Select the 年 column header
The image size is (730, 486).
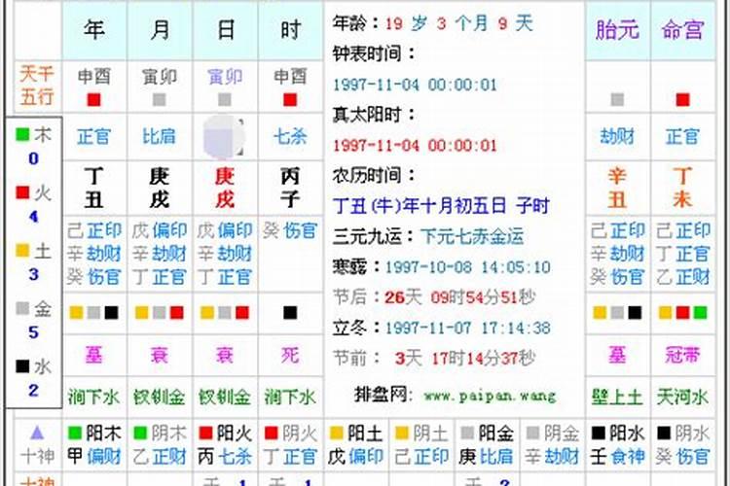point(94,30)
